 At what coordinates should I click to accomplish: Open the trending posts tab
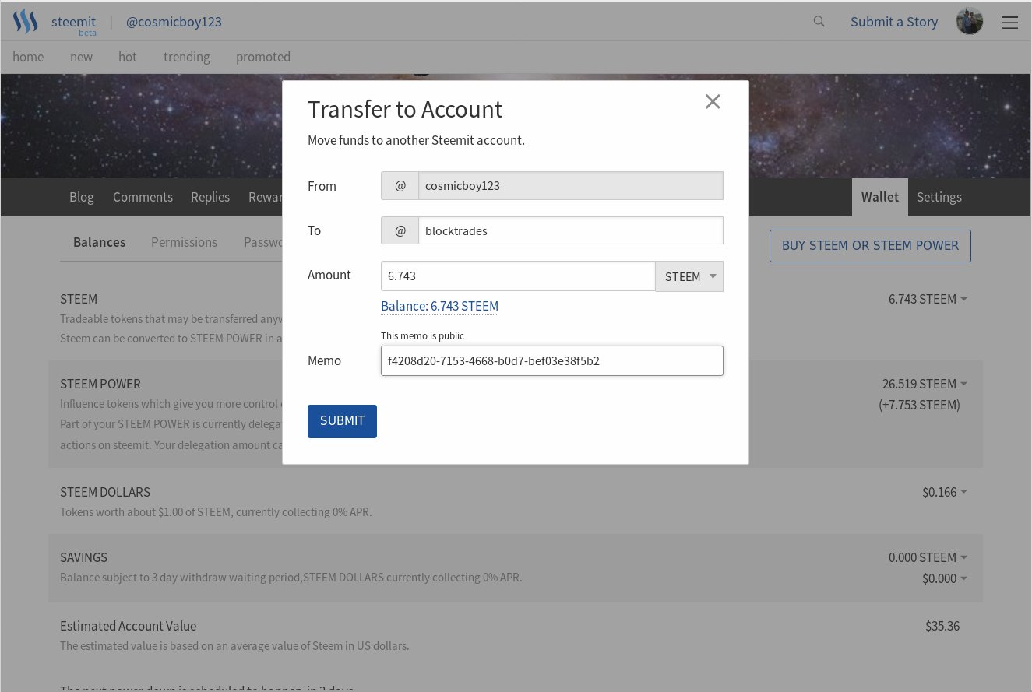187,57
